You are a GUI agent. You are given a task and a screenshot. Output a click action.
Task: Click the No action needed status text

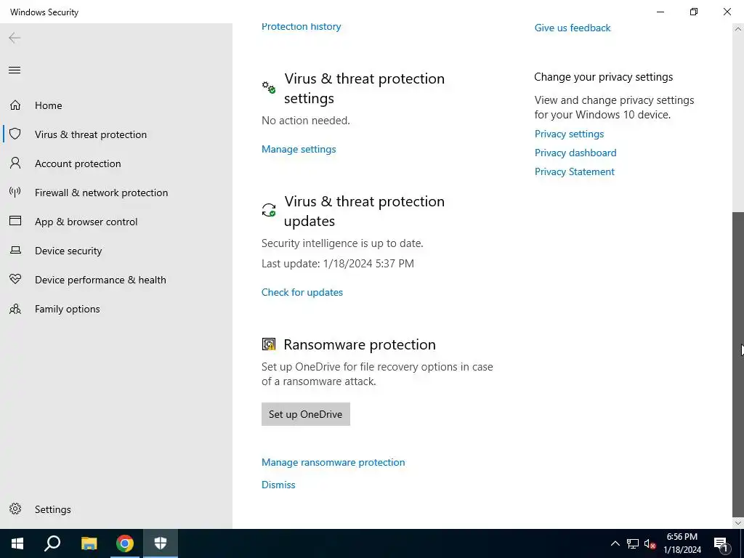coord(306,121)
